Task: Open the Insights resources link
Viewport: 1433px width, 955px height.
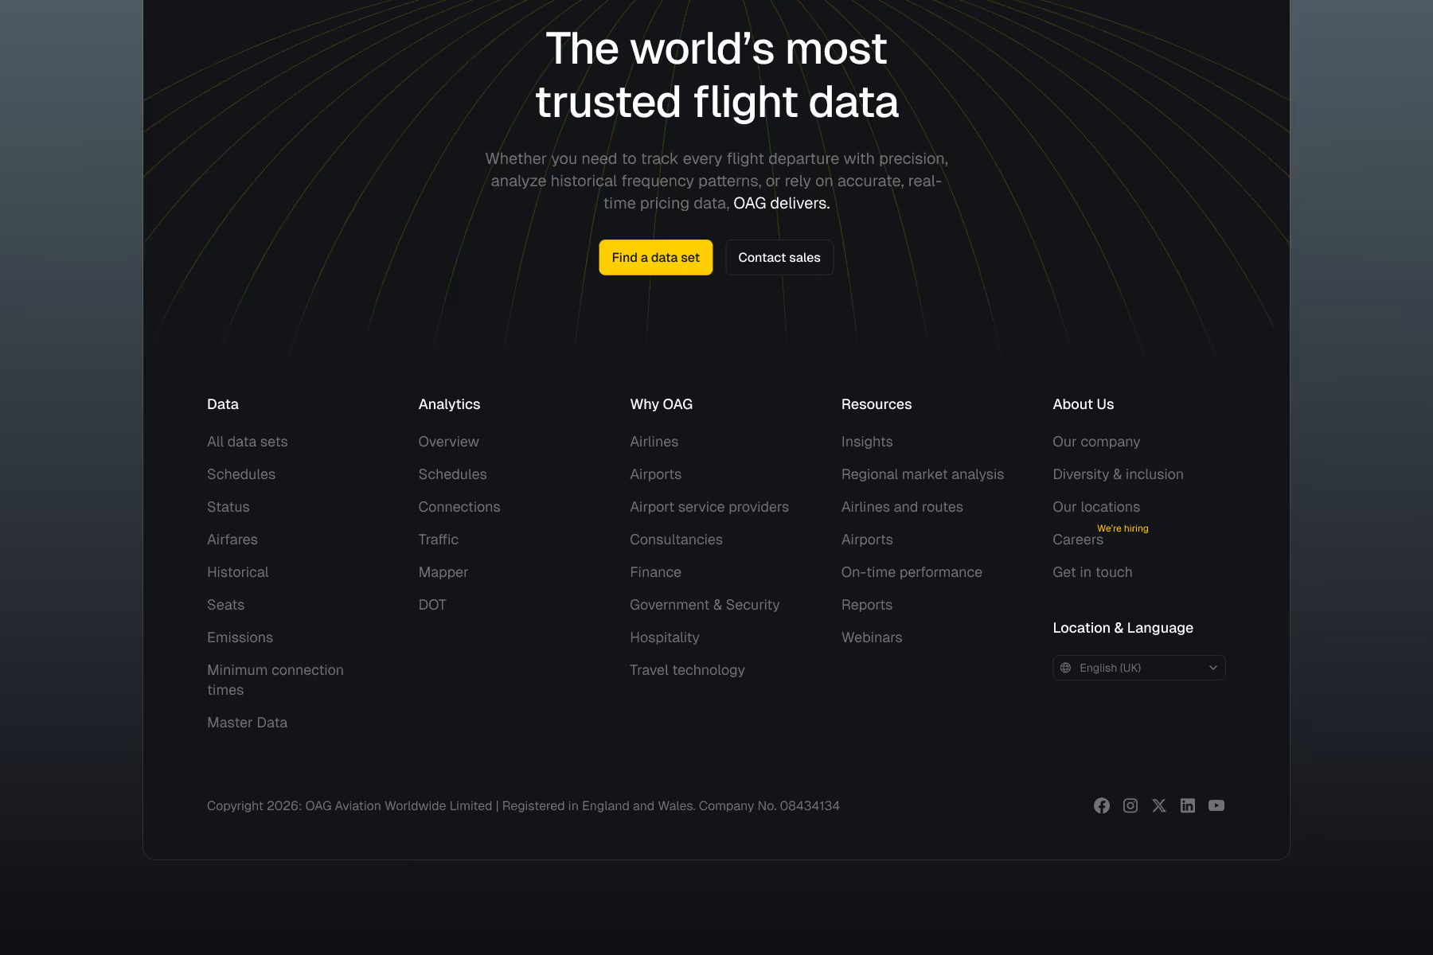Action: 867,442
